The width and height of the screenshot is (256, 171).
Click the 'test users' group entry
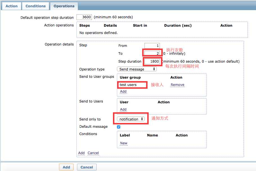coord(128,85)
